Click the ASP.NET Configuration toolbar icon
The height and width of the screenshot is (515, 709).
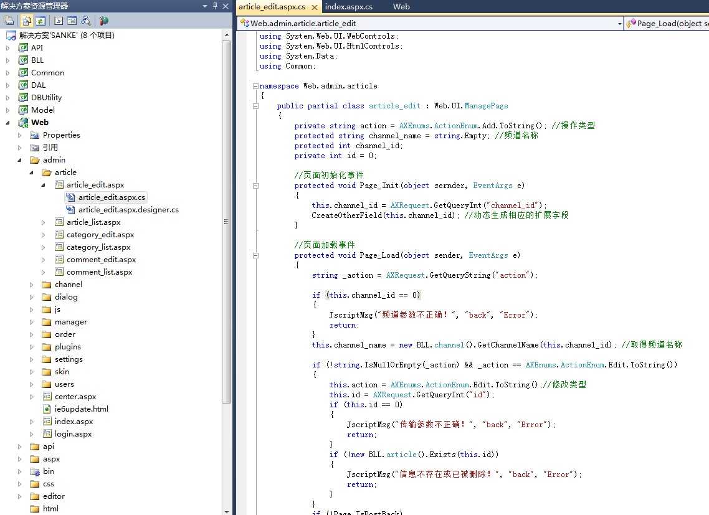click(103, 21)
